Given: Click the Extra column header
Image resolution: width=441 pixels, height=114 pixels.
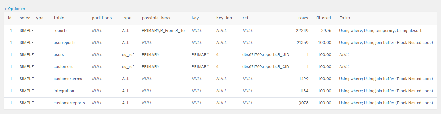Looking at the screenshot, I should 345,18.
